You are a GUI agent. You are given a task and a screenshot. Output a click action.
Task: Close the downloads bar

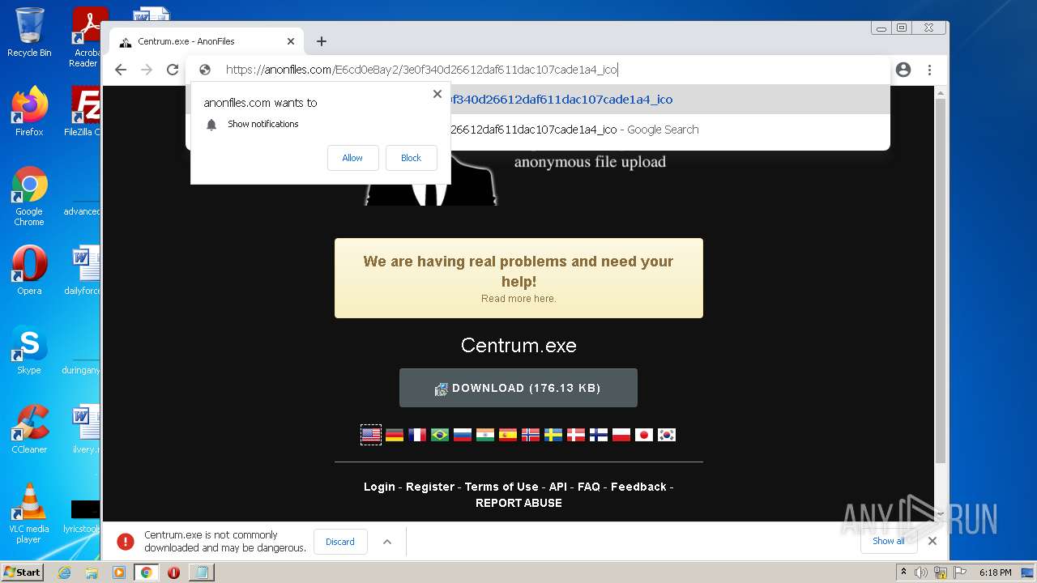932,541
